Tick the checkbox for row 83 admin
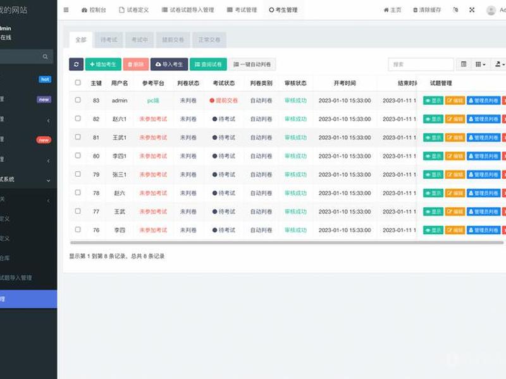This screenshot has width=506, height=379. (78, 100)
